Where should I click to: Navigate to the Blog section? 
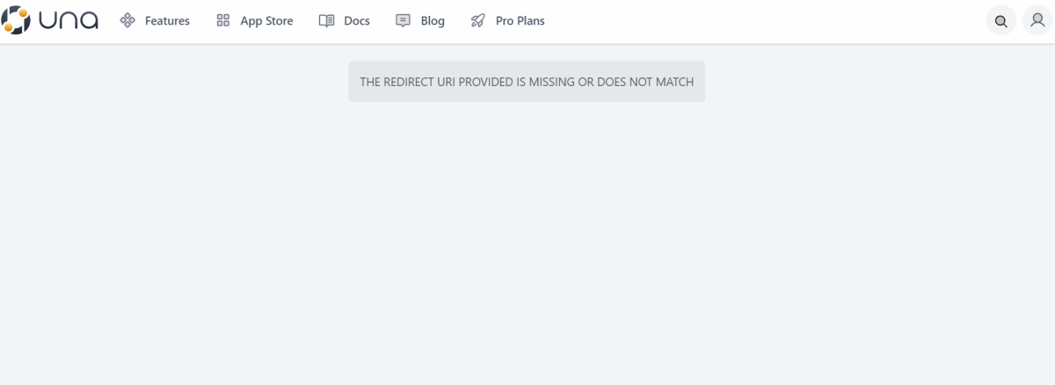[433, 21]
